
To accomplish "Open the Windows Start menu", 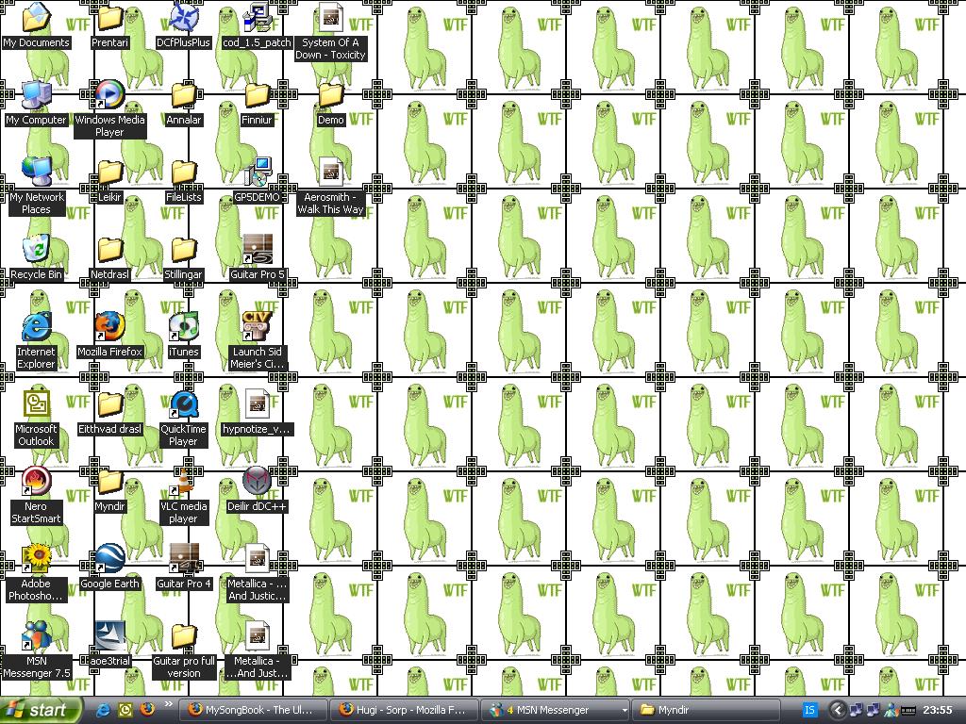I will (x=41, y=710).
